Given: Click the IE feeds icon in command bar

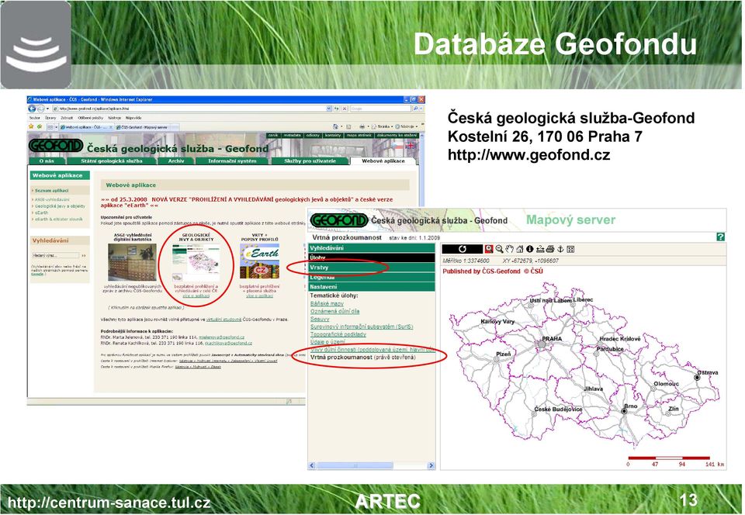Looking at the screenshot, I should [x=348, y=126].
